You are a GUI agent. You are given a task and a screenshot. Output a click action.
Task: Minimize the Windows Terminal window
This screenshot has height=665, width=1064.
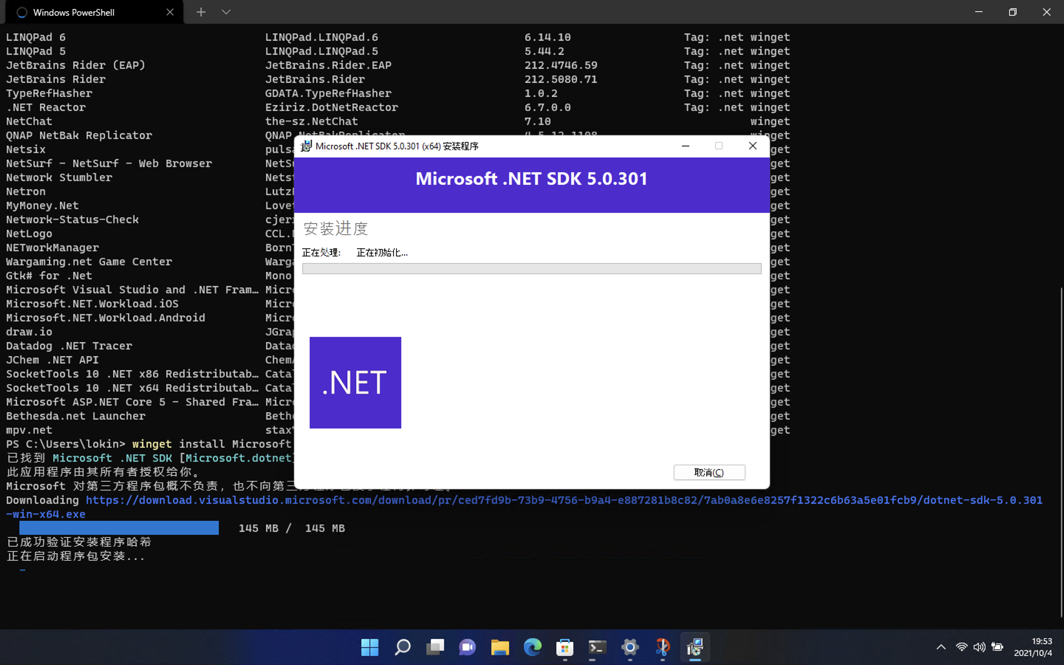click(979, 12)
